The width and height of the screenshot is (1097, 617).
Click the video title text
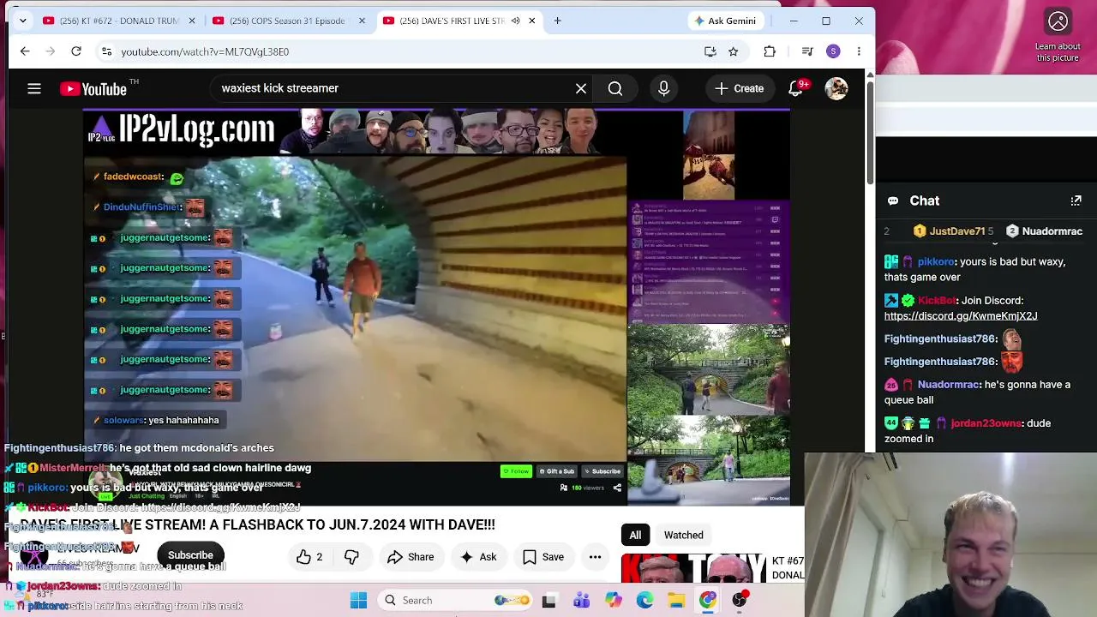(257, 524)
